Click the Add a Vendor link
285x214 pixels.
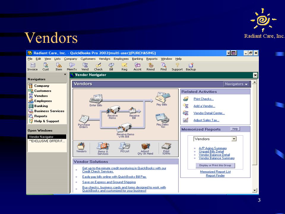[204, 106]
